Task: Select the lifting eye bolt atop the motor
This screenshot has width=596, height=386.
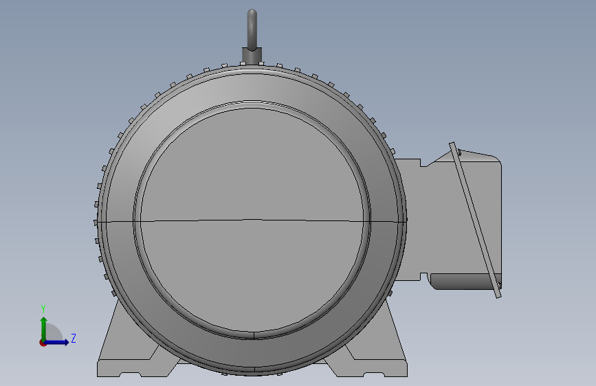Action: (252, 30)
